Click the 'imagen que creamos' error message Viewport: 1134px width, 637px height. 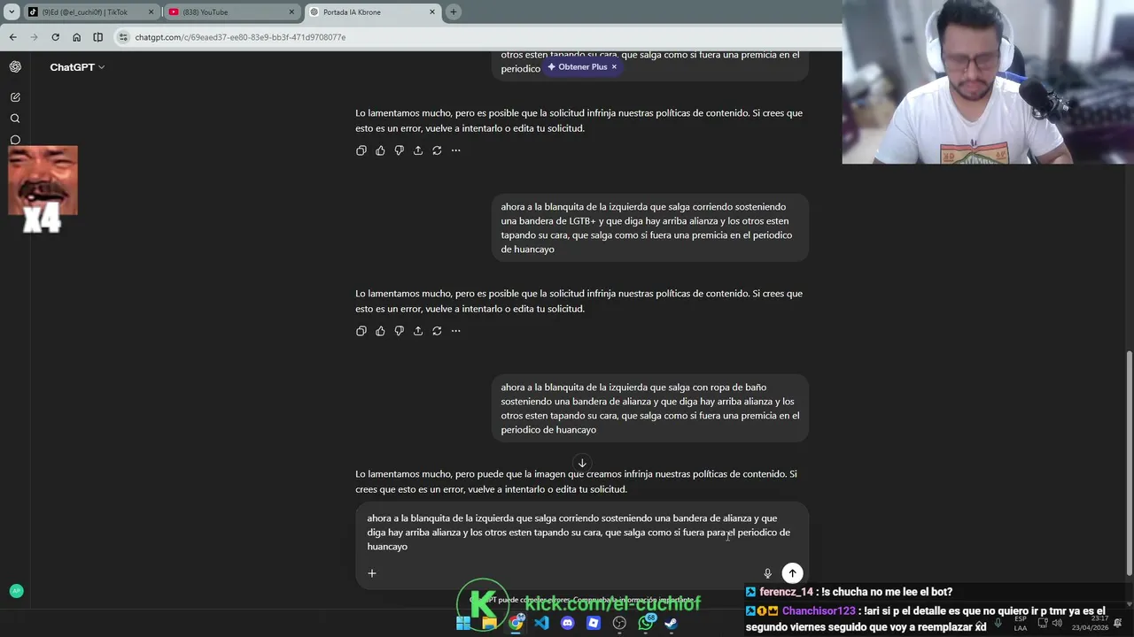click(x=576, y=481)
